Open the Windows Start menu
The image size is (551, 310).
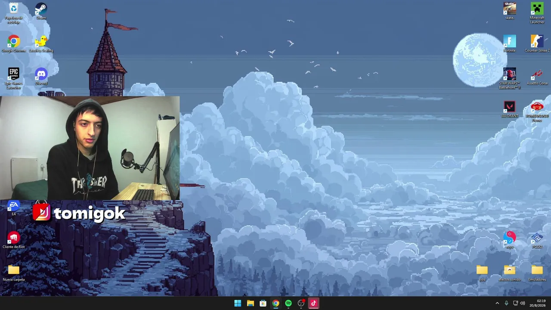click(238, 303)
